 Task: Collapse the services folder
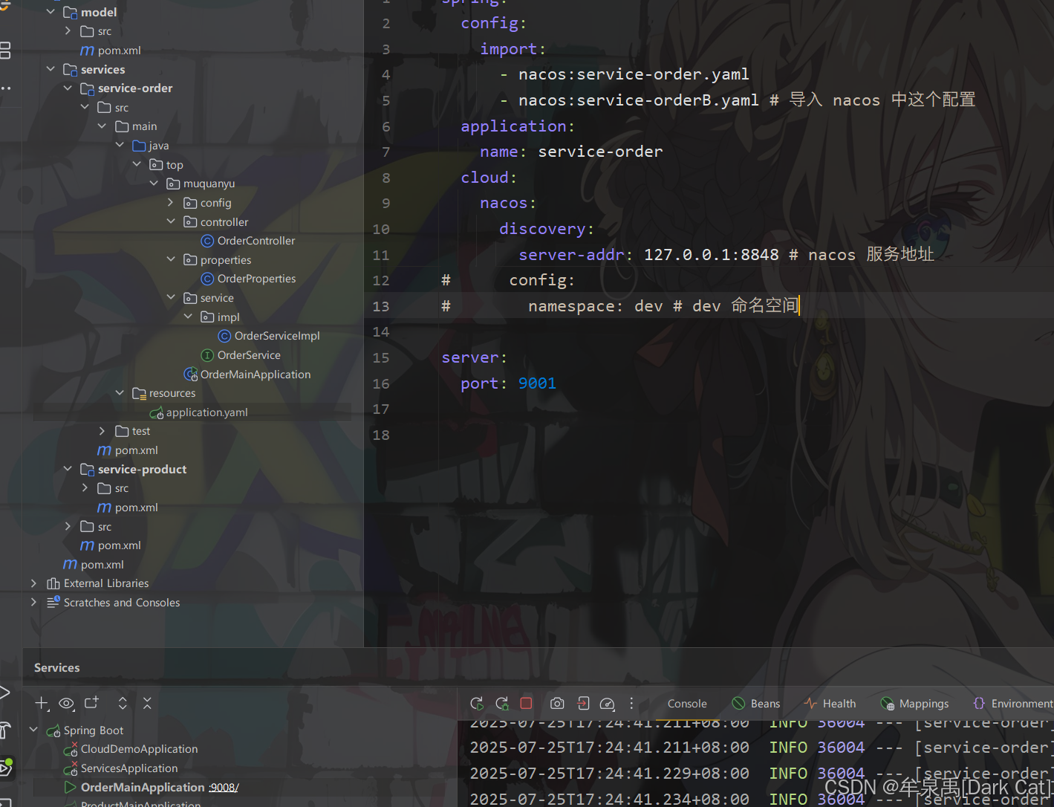pos(51,69)
